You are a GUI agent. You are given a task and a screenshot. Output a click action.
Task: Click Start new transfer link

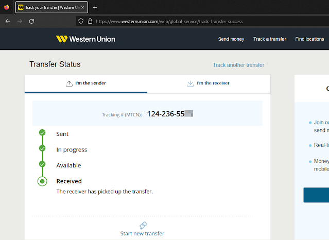coord(142,233)
